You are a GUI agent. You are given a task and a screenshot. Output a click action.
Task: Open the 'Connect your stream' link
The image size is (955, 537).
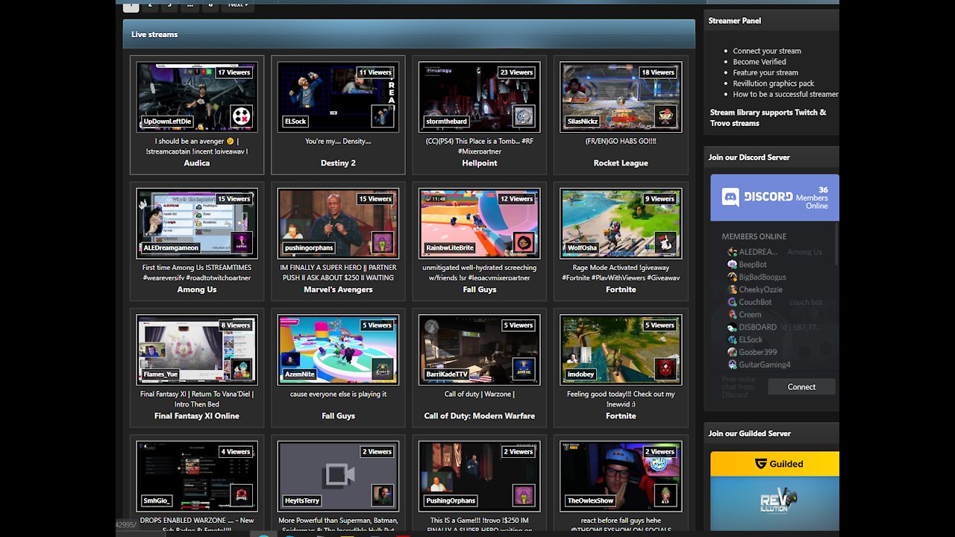(x=767, y=51)
